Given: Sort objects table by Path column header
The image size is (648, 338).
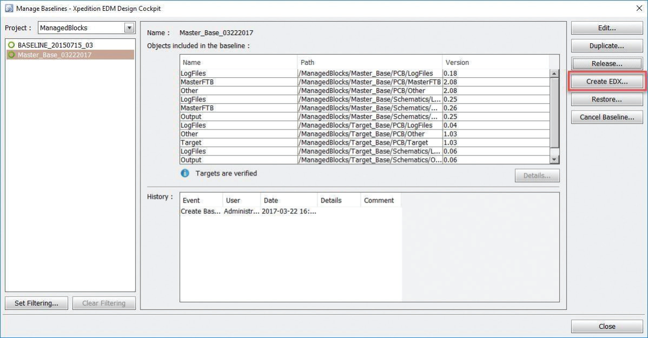Looking at the screenshot, I should [369, 63].
